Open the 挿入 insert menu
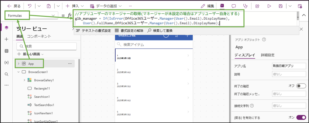Screen dimensions: 309x123 pos(74,6)
